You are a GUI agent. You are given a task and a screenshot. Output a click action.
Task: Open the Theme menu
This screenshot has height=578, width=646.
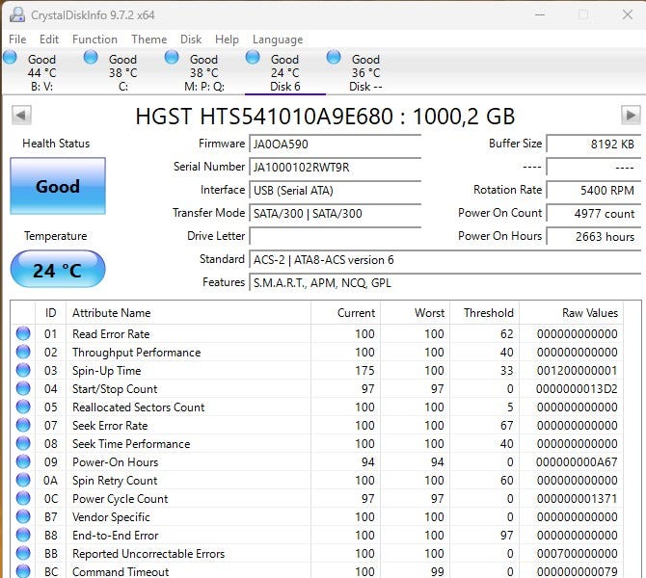(148, 39)
